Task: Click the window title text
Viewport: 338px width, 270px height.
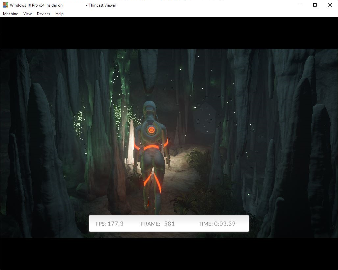Action: click(63, 5)
